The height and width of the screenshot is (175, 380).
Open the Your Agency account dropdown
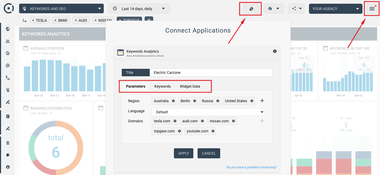(336, 9)
